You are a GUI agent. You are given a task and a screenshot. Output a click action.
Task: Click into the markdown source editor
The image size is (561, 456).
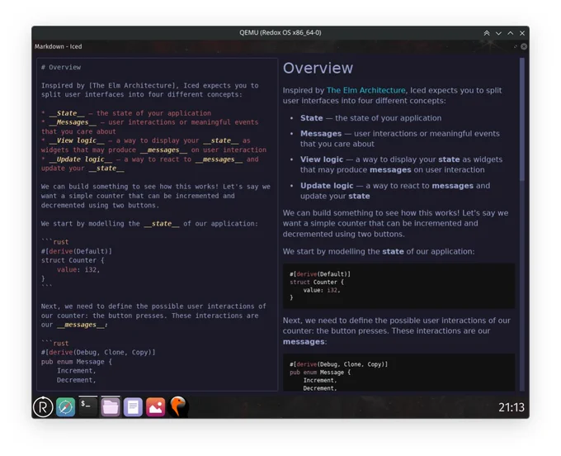coord(157,224)
